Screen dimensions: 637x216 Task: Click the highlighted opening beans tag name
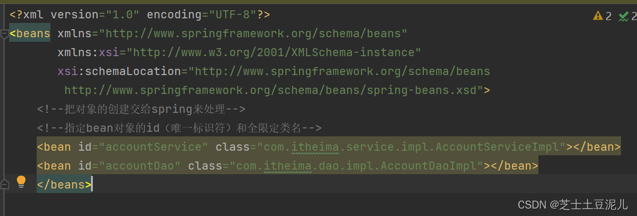pos(30,34)
